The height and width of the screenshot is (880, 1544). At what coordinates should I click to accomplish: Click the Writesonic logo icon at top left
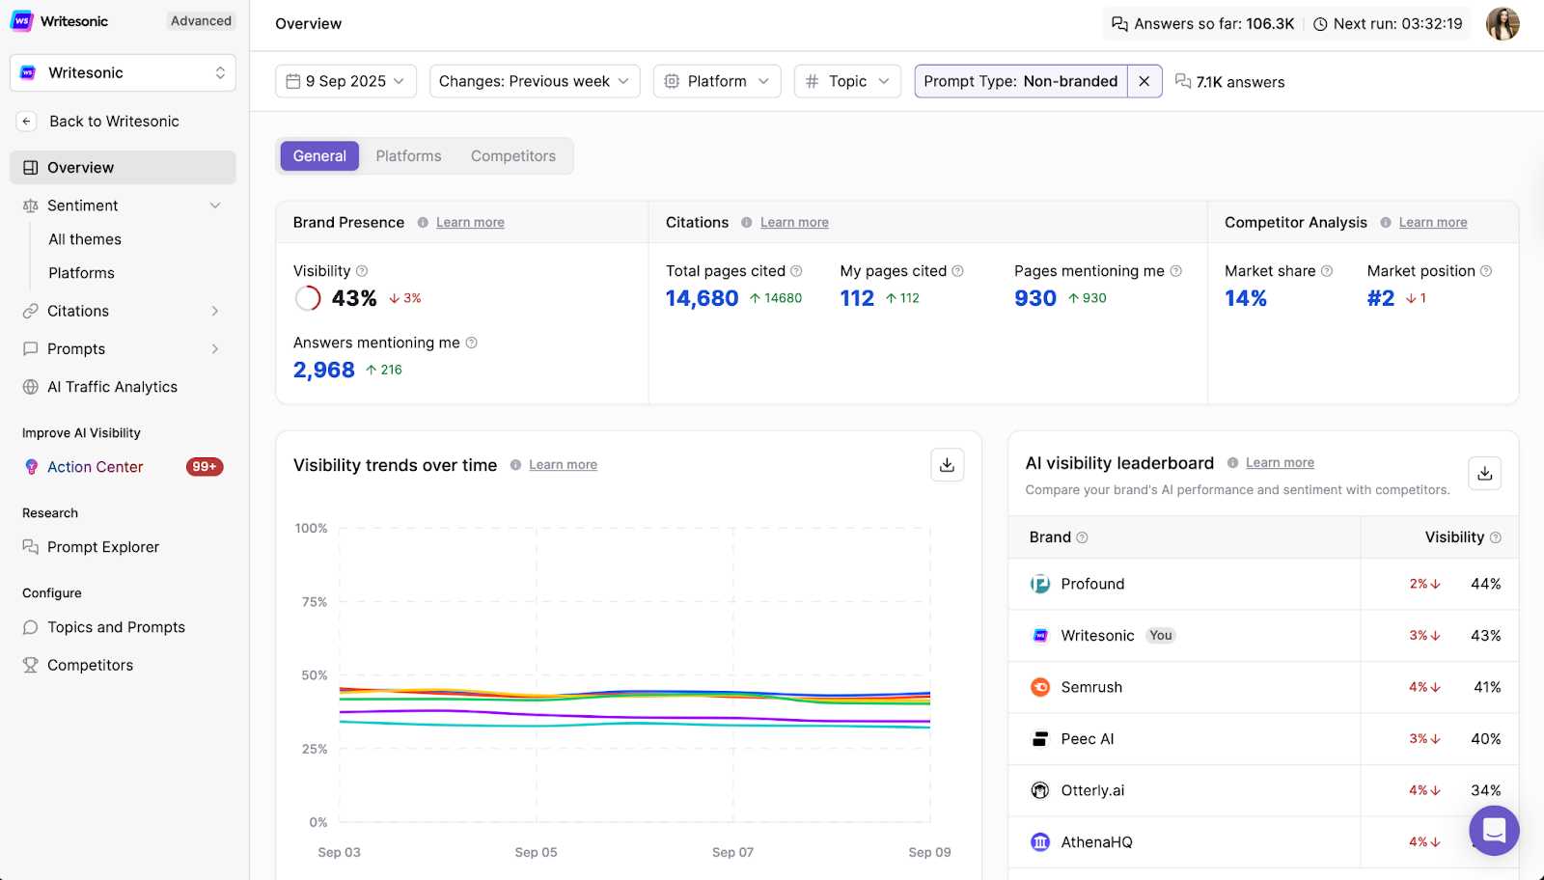(21, 21)
